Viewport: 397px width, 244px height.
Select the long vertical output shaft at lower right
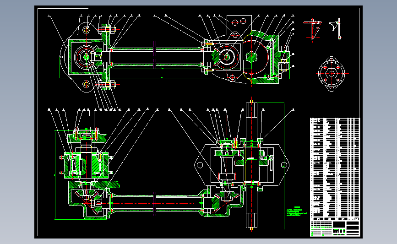pos(252,165)
